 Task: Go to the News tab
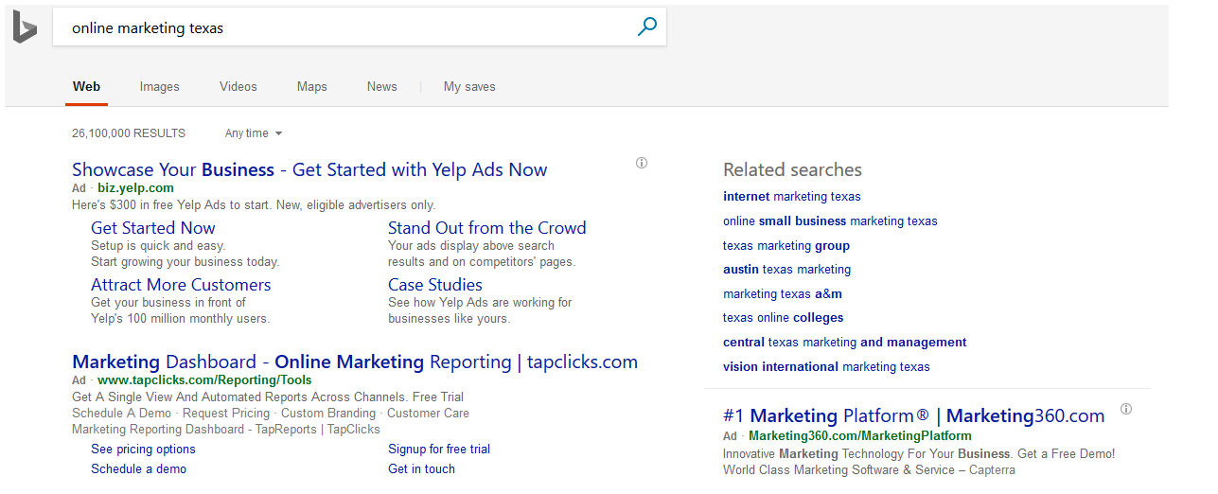click(381, 86)
